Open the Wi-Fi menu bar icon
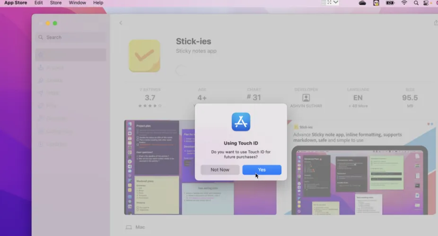Screen dimensions: 438x236 tap(404, 3)
